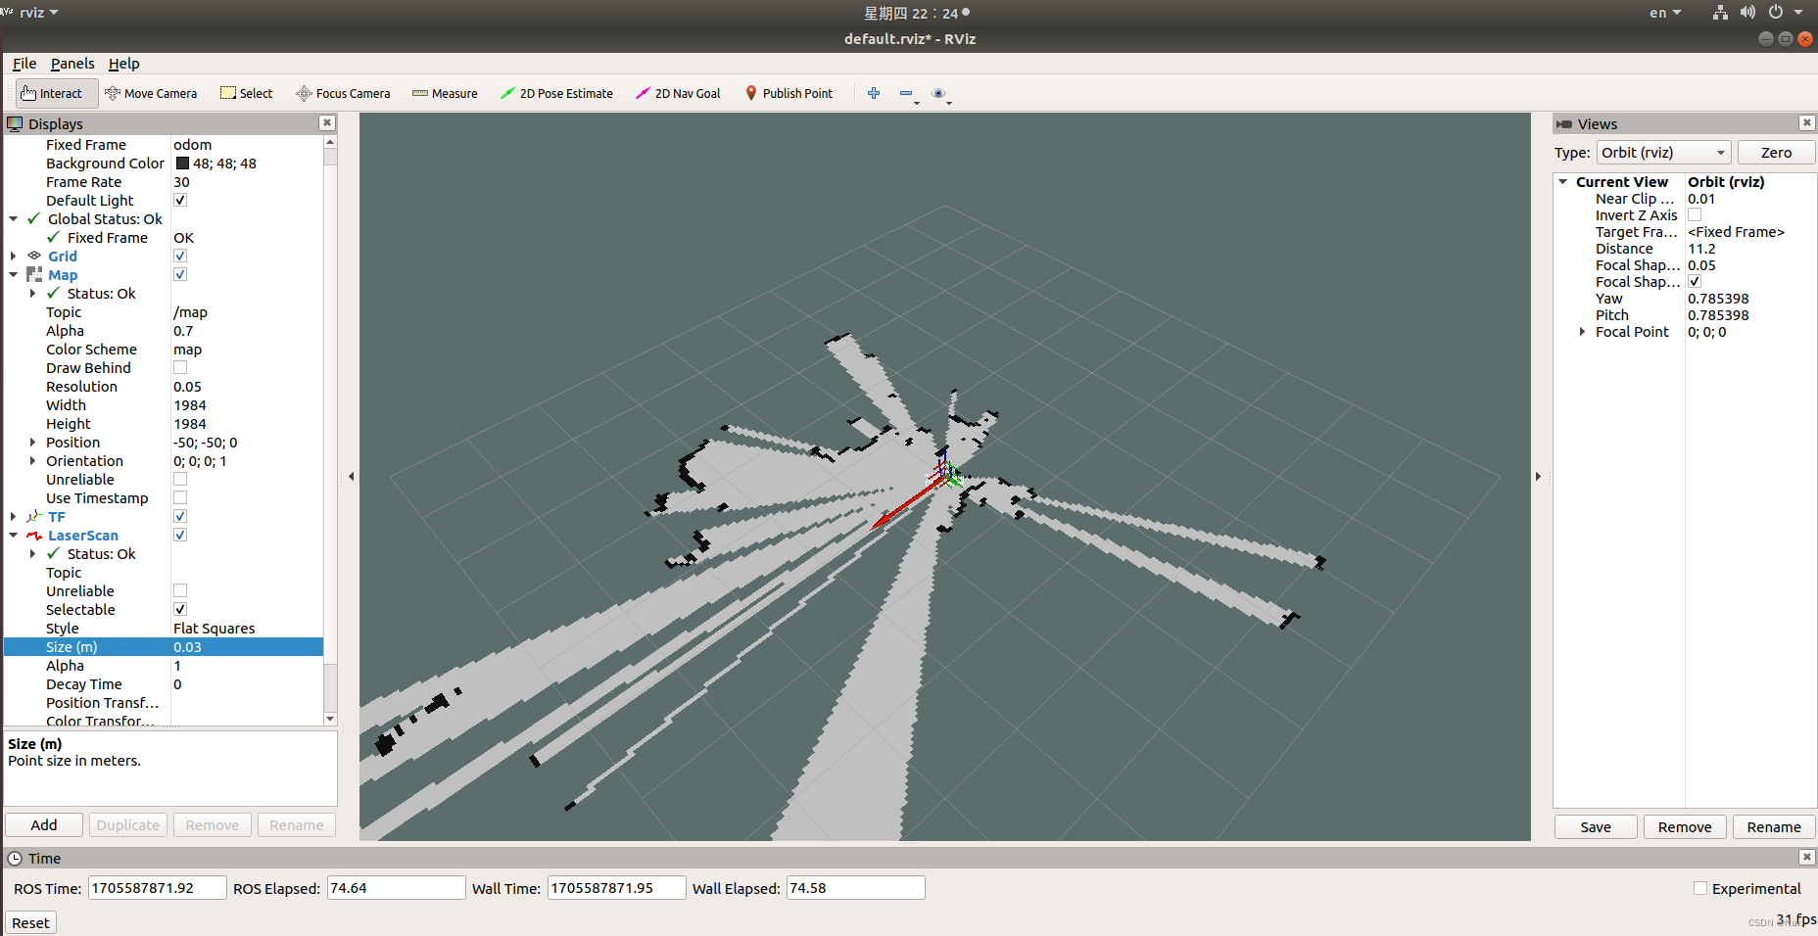The image size is (1818, 936).
Task: Open the Panels menu
Action: pyautogui.click(x=72, y=64)
